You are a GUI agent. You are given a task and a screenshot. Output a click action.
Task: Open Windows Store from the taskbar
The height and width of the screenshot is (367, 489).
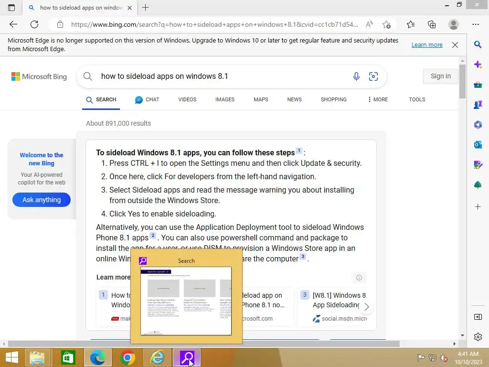68,357
